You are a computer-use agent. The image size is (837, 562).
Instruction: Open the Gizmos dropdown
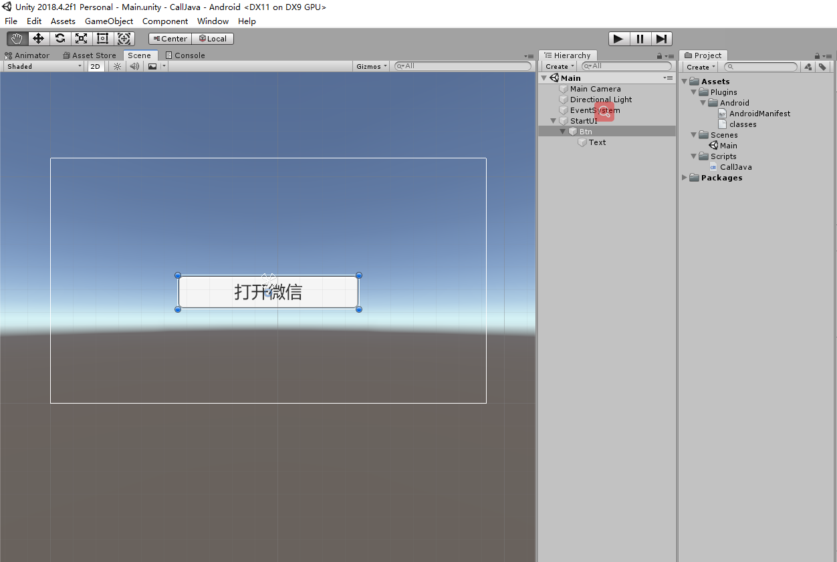point(370,65)
